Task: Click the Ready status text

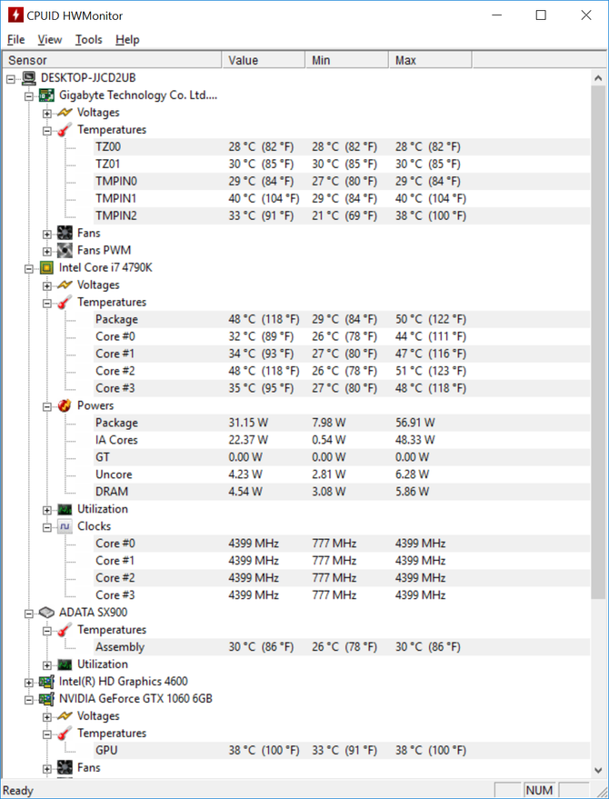Action: pyautogui.click(x=18, y=791)
